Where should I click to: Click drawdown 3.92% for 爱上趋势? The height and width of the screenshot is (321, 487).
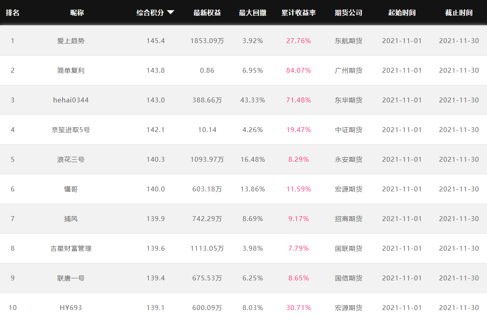[252, 41]
